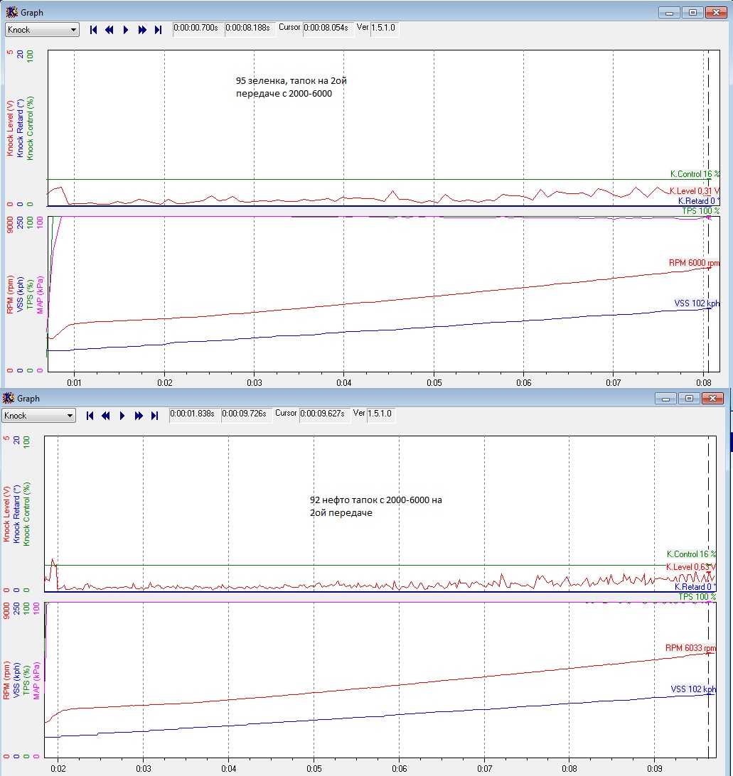
Task: Open the Knock dropdown in lower Graph window
Action: click(x=39, y=416)
